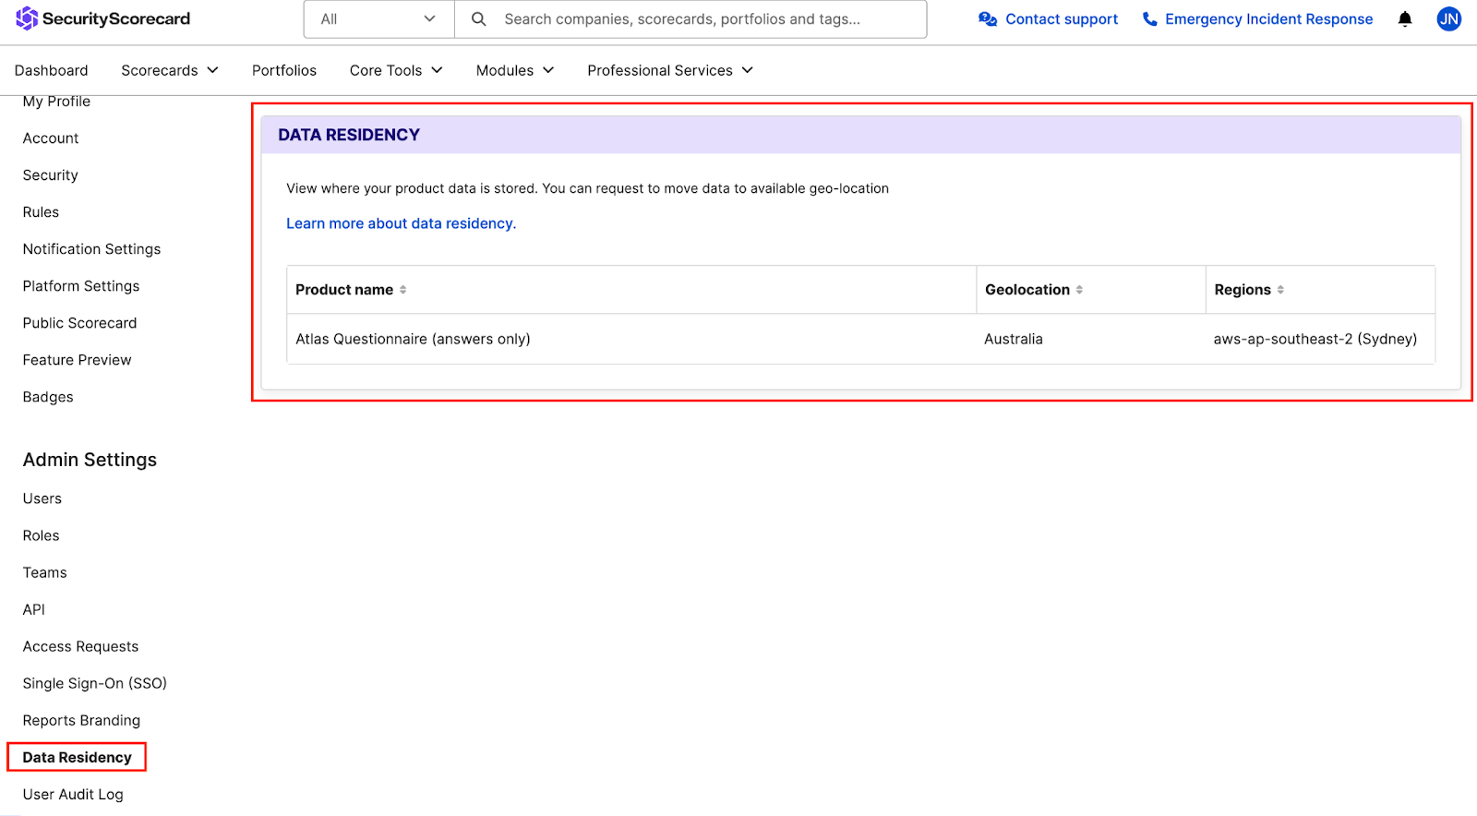The image size is (1477, 816).
Task: Open Emergency Incident Response link
Action: point(1268,19)
